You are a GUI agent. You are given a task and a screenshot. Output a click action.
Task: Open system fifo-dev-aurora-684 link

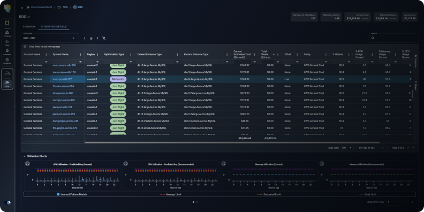64,86
